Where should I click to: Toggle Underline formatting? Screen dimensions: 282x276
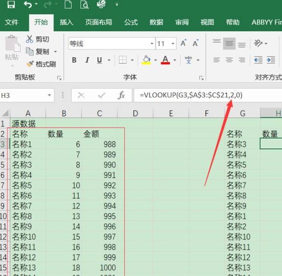(x=99, y=60)
